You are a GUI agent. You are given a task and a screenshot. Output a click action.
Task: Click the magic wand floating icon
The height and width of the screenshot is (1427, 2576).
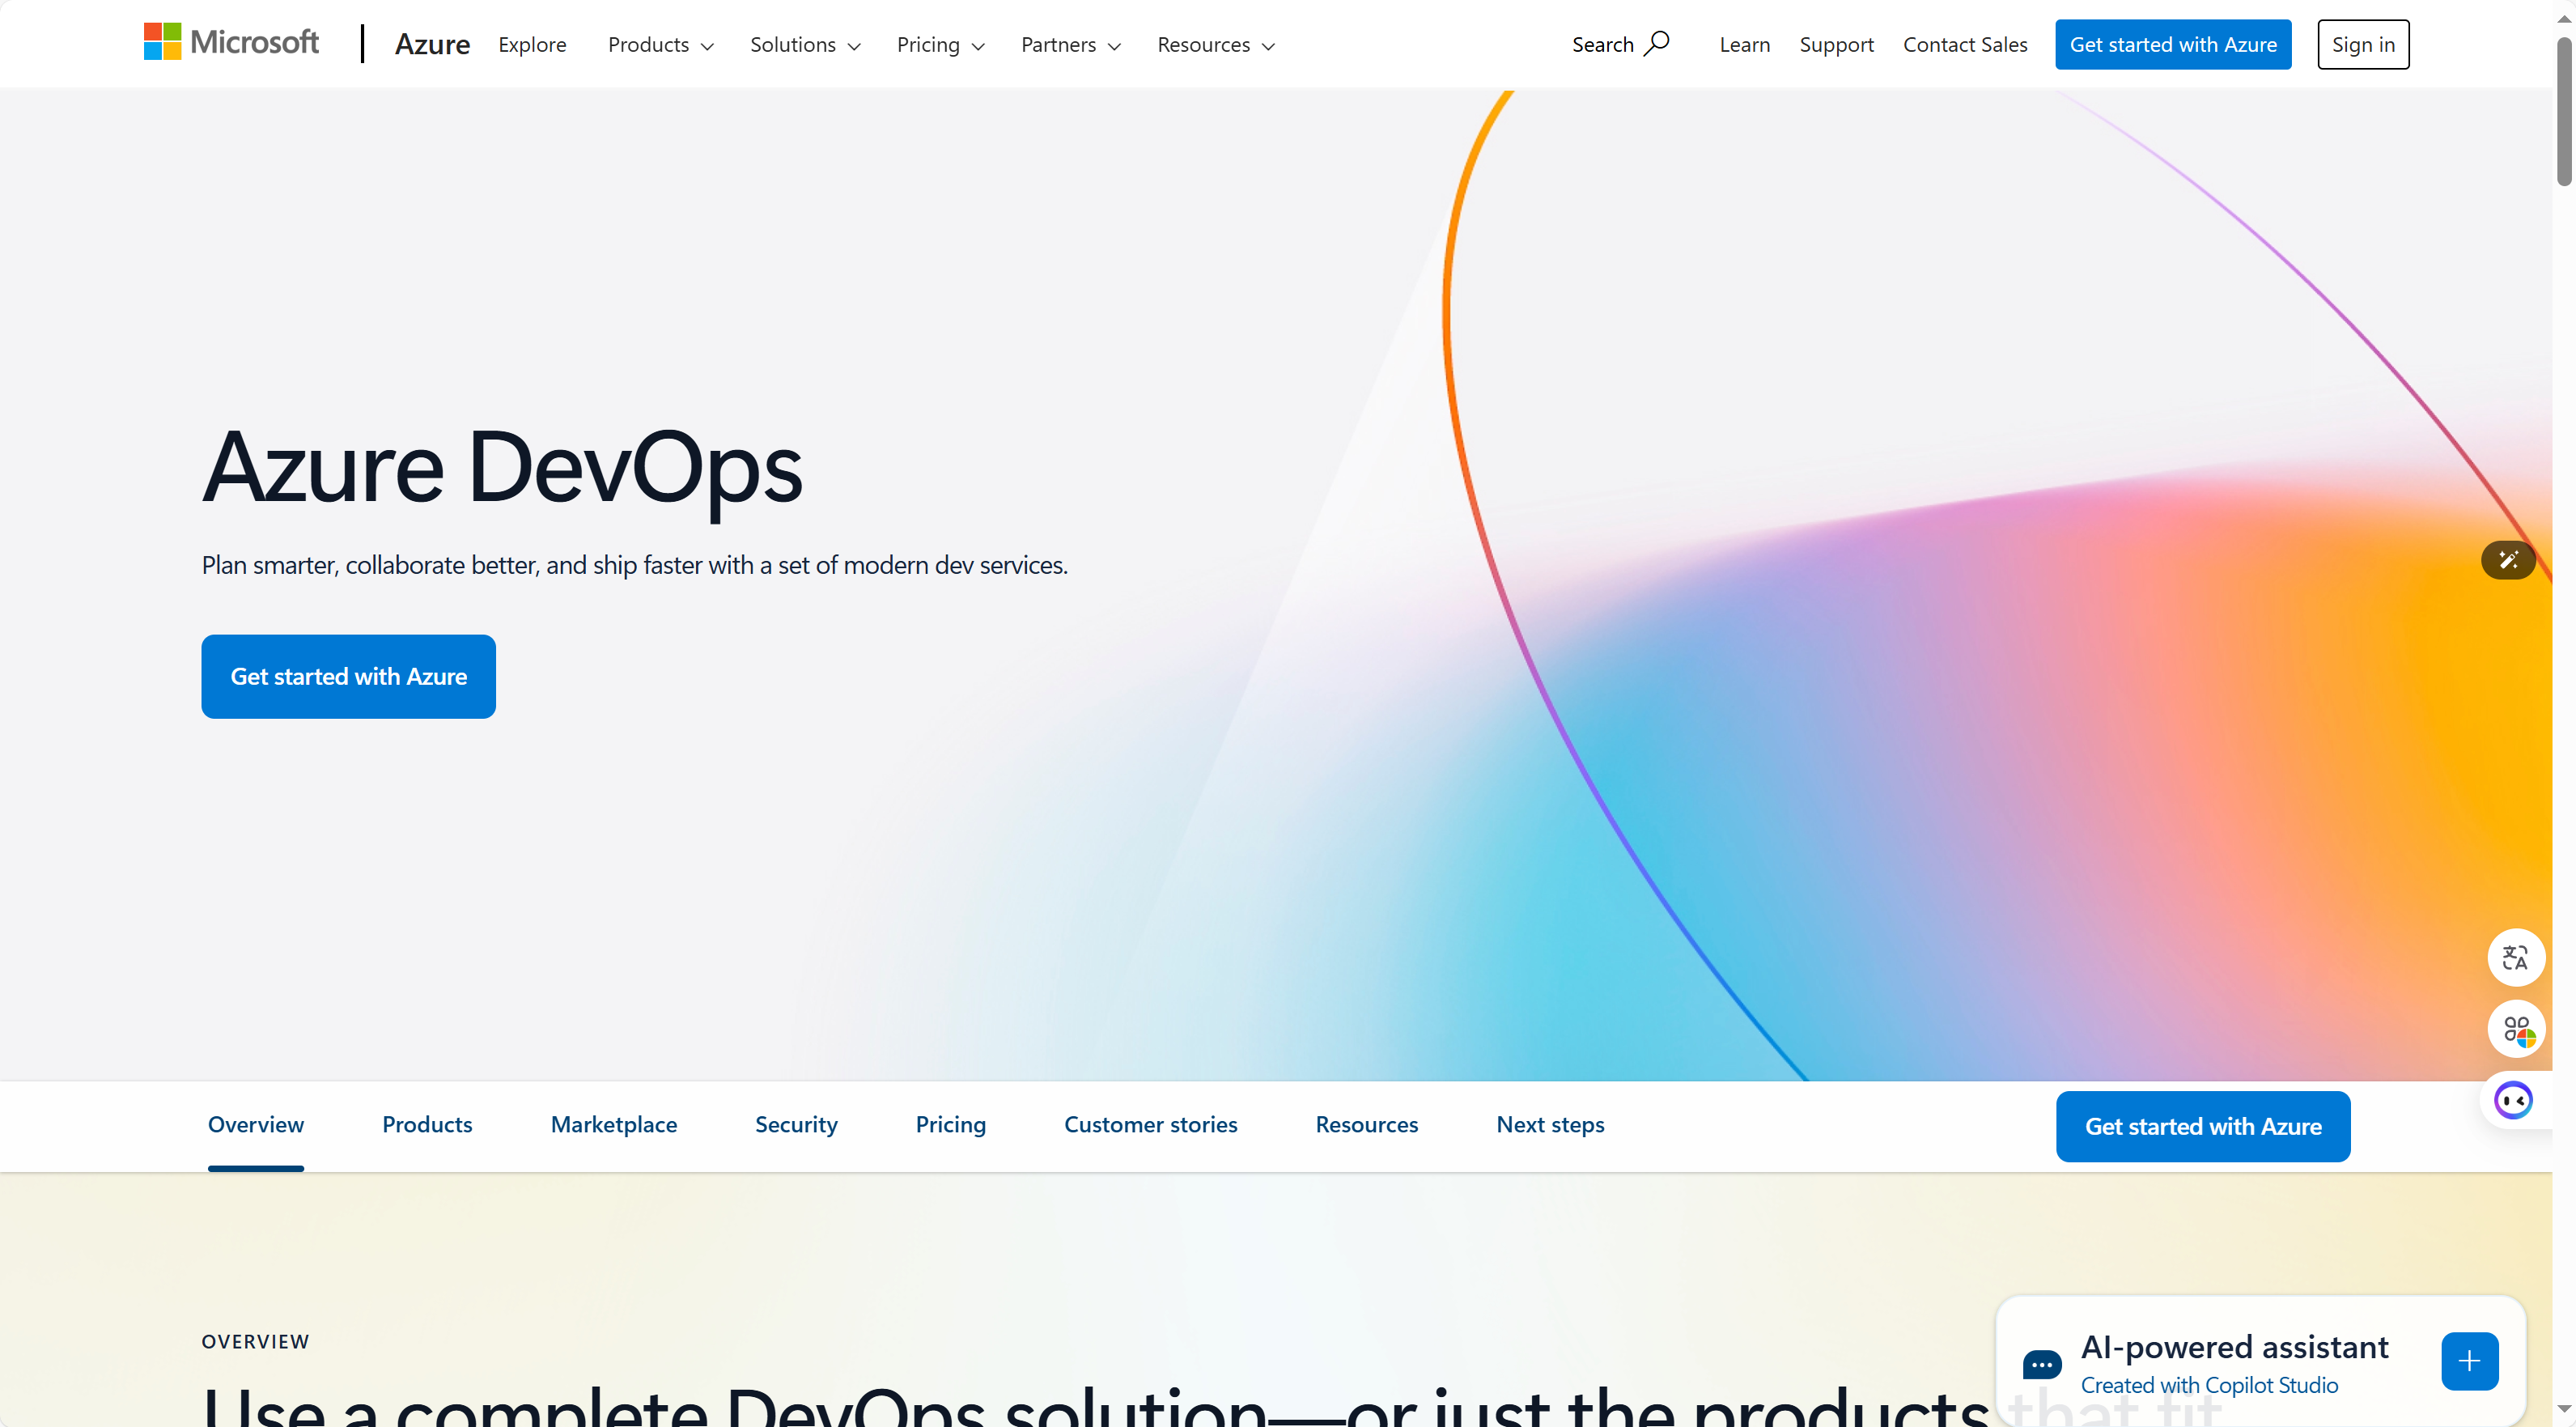tap(2508, 560)
